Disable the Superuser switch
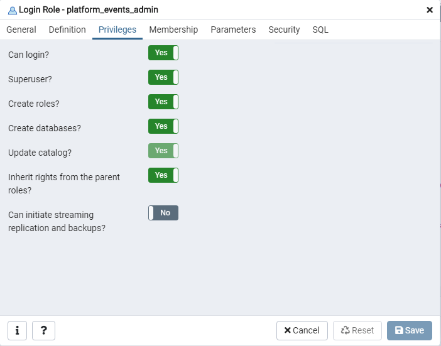Viewport: 441px width, 346px height. pyautogui.click(x=163, y=77)
